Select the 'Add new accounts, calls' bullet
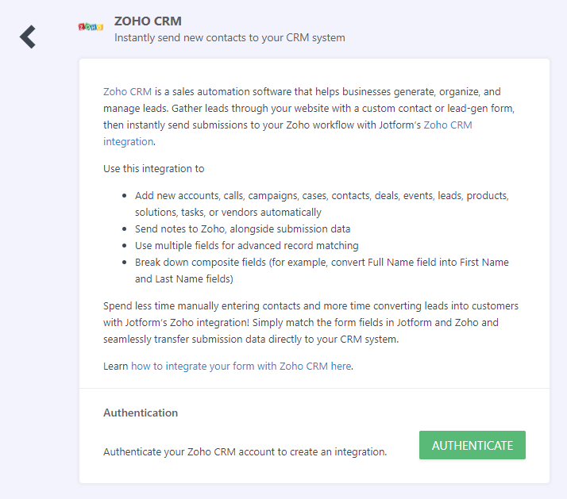Image resolution: width=567 pixels, height=499 pixels. pyautogui.click(x=322, y=195)
